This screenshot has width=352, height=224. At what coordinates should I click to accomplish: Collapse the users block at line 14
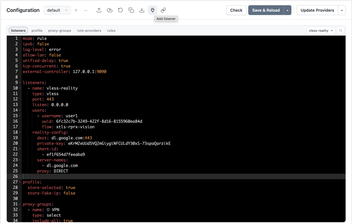click(20, 110)
